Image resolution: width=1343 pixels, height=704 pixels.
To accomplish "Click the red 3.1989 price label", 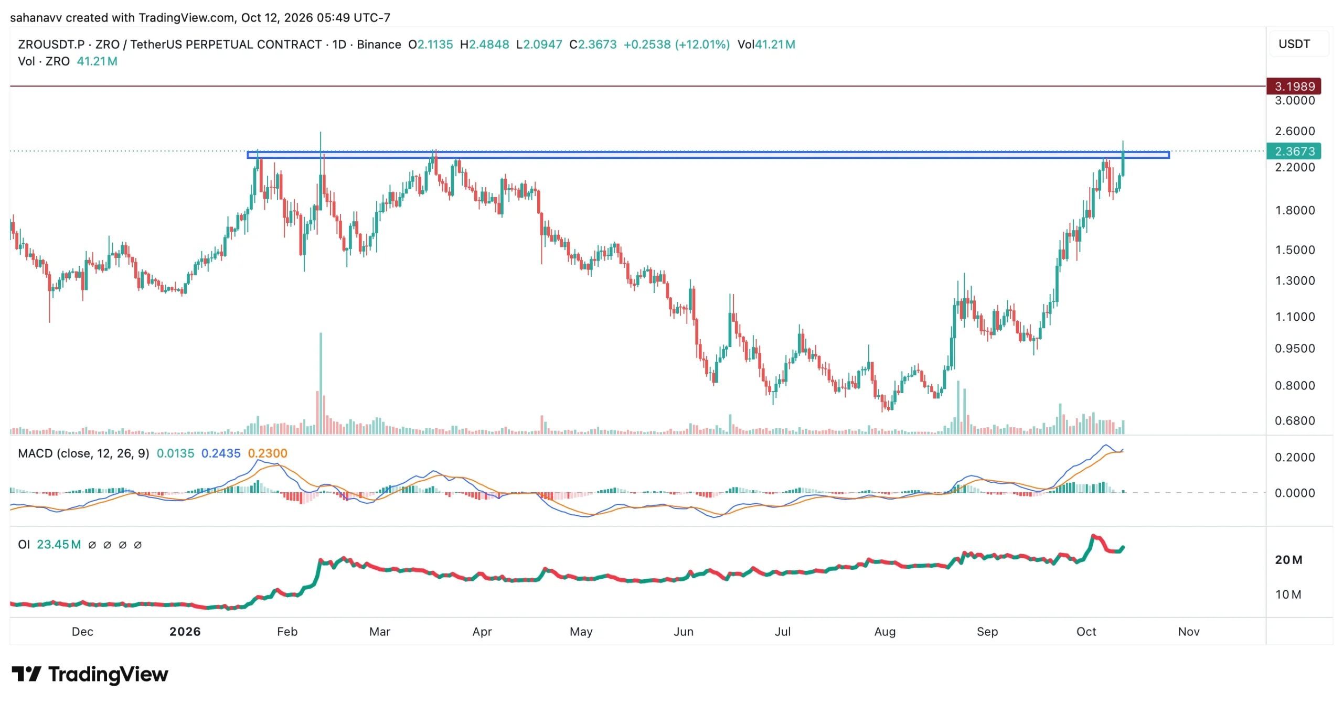I will click(x=1294, y=86).
